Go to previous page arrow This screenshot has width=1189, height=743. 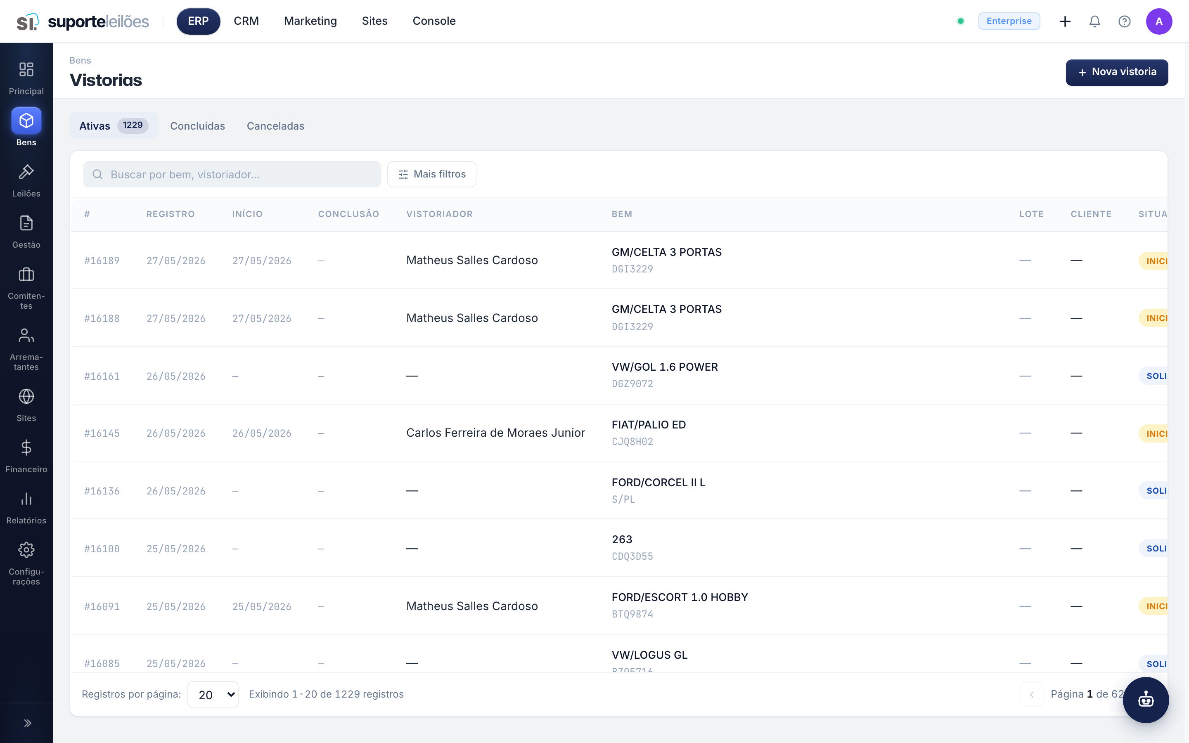tap(1032, 694)
